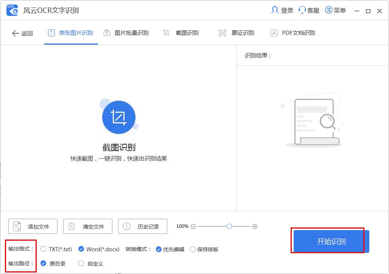The image size is (389, 274).
Task: Select TXT(*.txt) output format
Action: (x=43, y=249)
